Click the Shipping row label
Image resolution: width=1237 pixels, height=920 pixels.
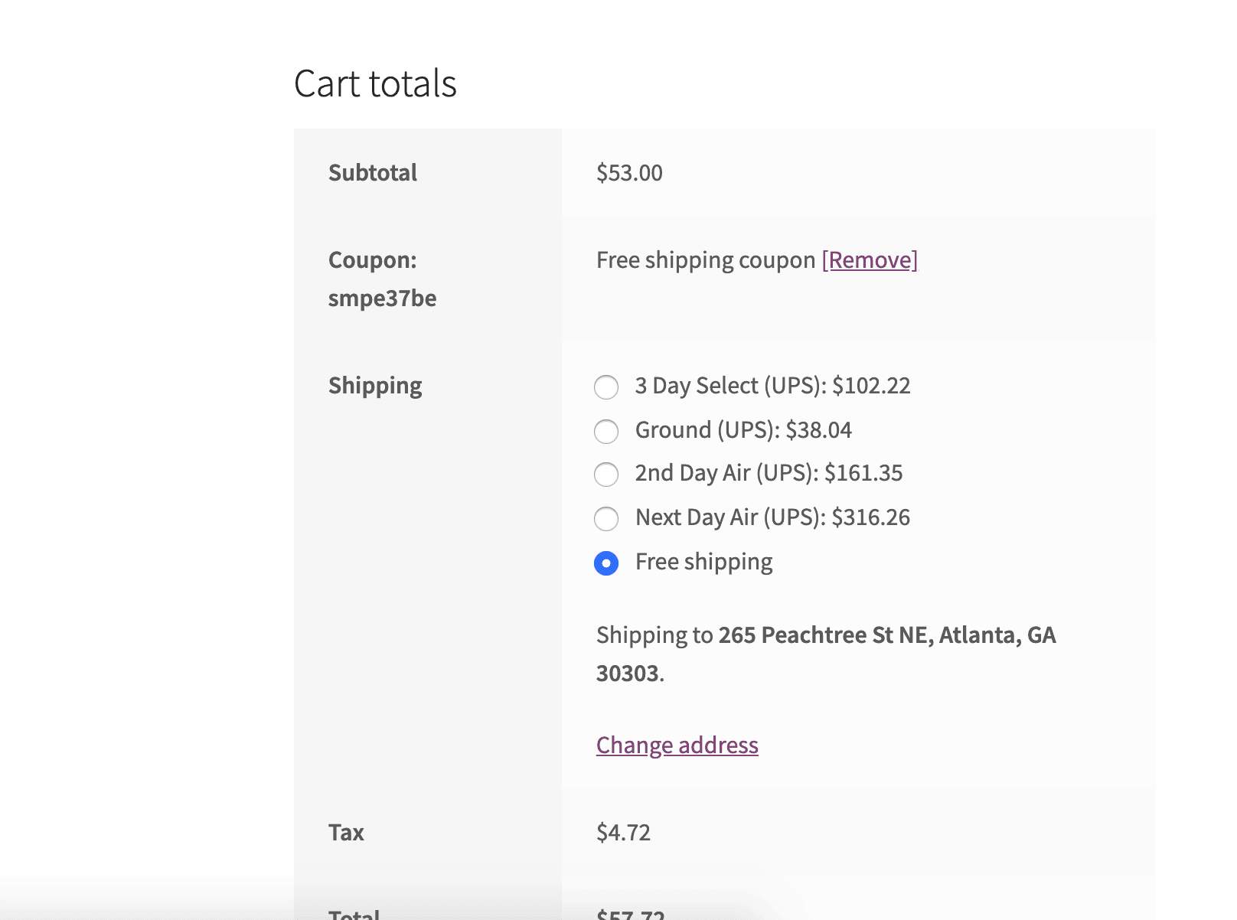[x=375, y=386]
